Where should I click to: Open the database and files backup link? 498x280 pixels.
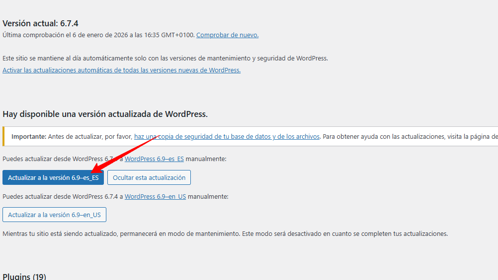tap(227, 136)
